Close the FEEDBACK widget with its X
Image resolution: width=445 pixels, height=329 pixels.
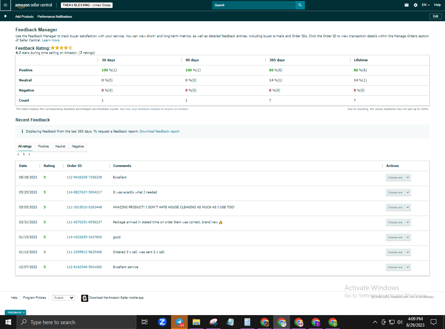(24, 313)
